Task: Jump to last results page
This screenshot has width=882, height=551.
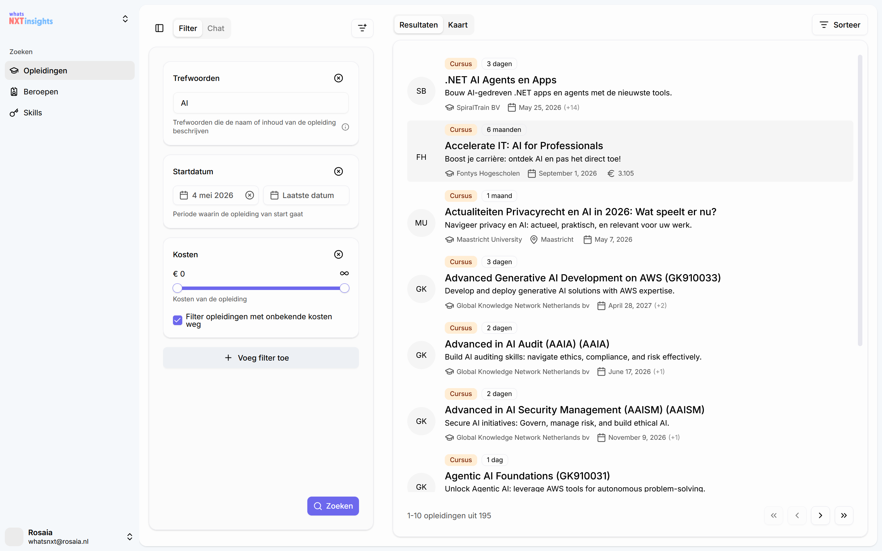Action: [x=844, y=515]
